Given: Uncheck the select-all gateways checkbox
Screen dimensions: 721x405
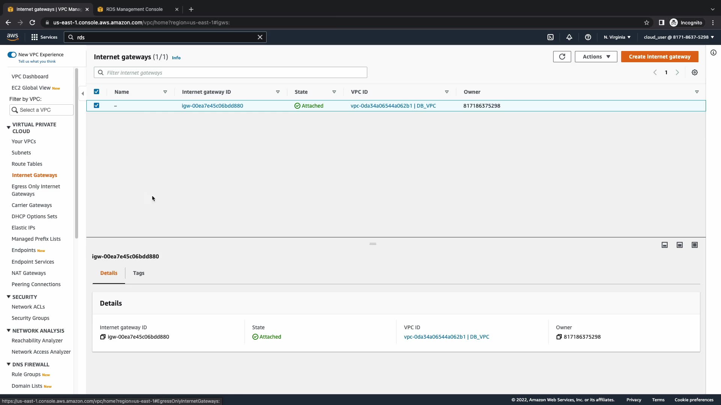Looking at the screenshot, I should point(97,91).
